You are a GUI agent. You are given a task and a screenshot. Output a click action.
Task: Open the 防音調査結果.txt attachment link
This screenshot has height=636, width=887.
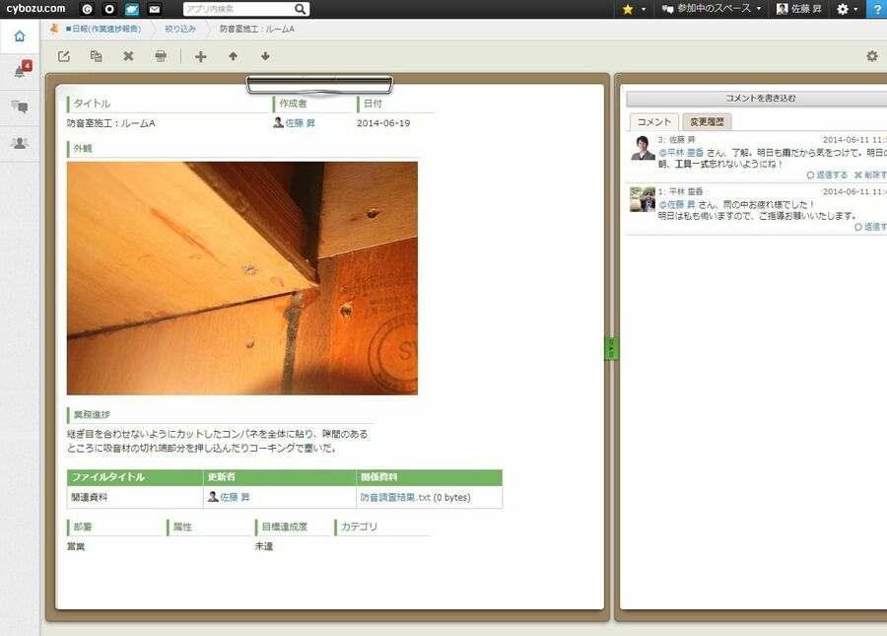pos(395,498)
